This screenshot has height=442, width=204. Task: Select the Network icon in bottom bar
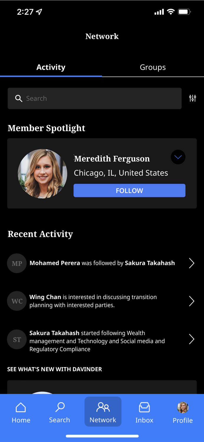(103, 408)
